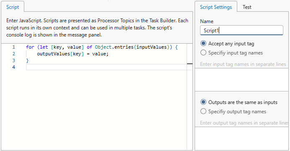The height and width of the screenshot is (151, 290).
Task: Click line number 2 in code editor
Action: pos(14,54)
